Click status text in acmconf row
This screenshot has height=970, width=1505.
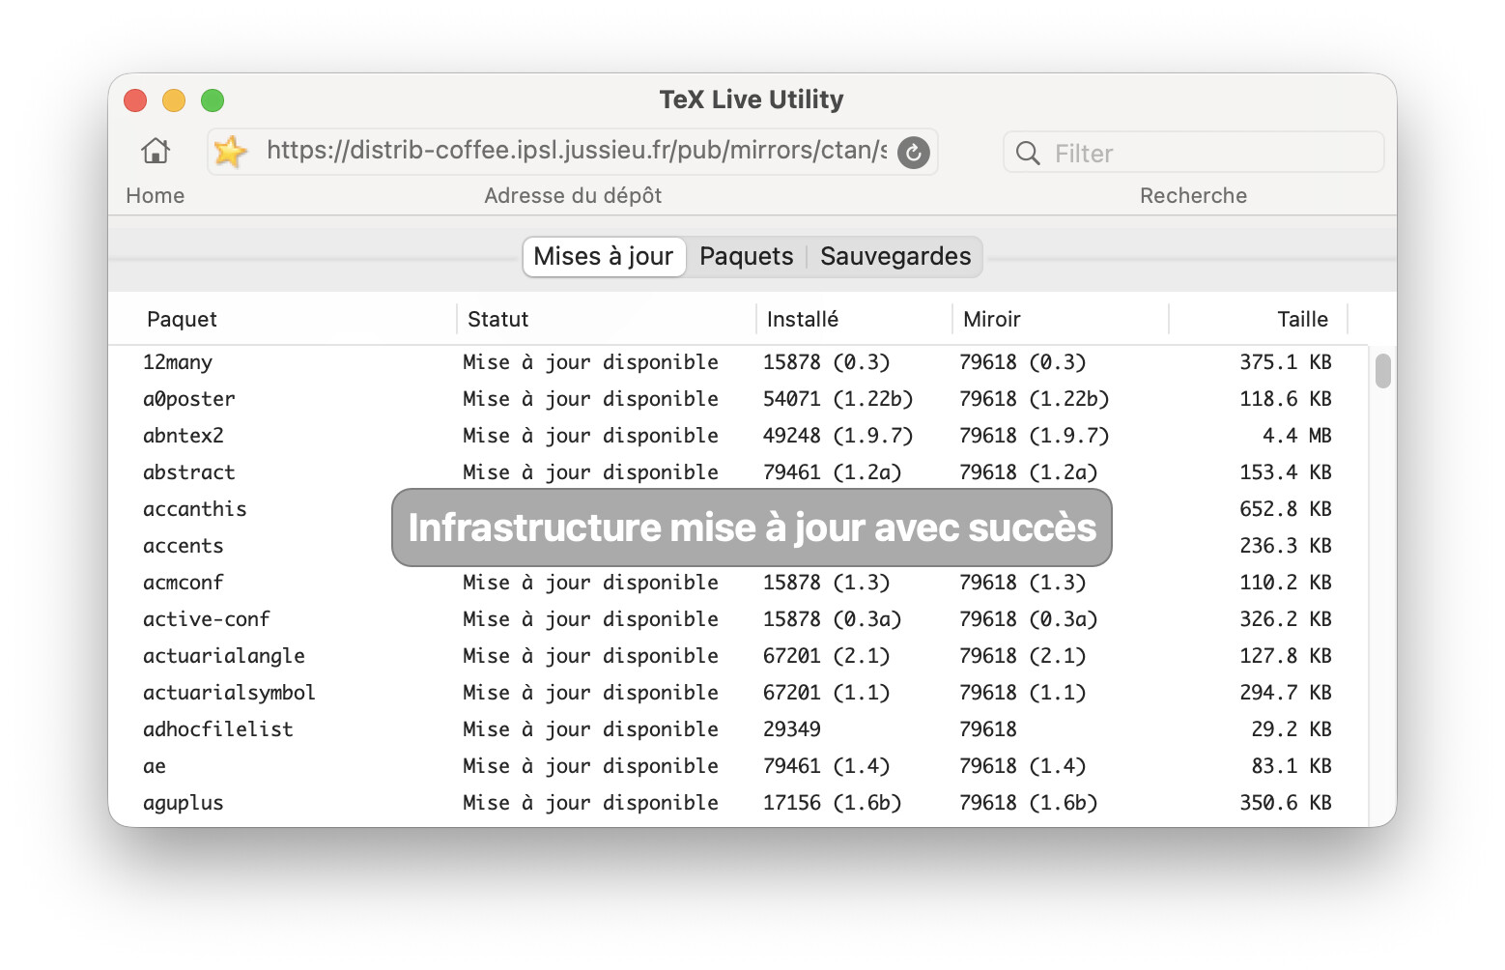(590, 583)
